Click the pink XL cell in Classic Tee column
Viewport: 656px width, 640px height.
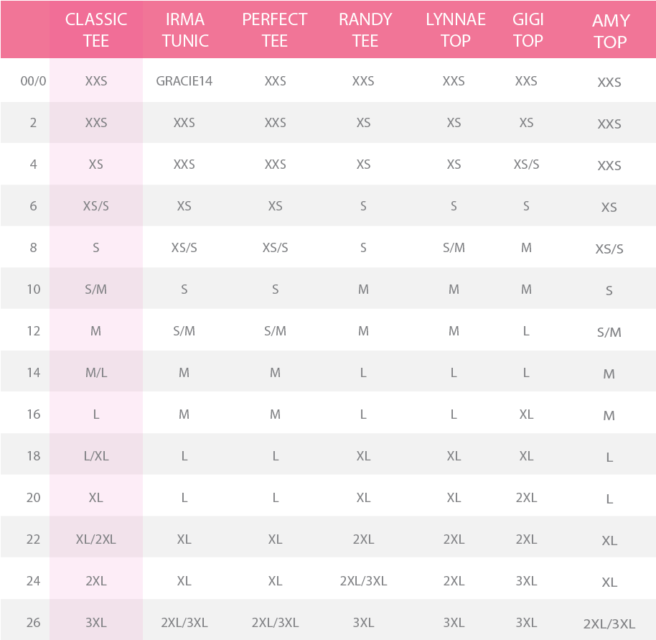pos(96,498)
